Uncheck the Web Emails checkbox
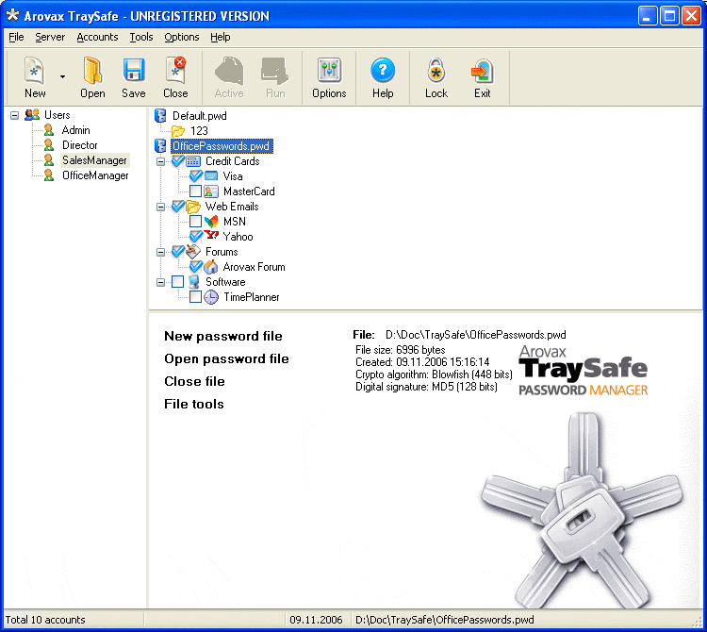Screen dimensions: 707x632 coord(178,207)
